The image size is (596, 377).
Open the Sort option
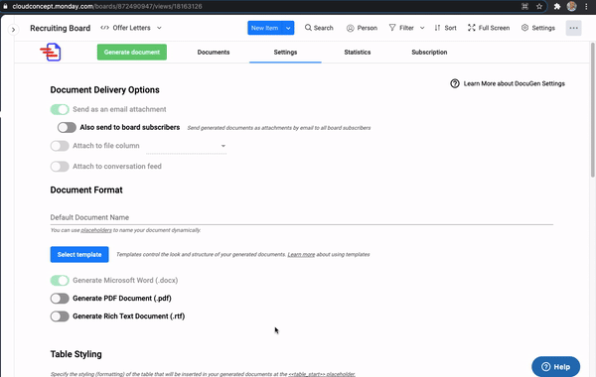pos(445,28)
